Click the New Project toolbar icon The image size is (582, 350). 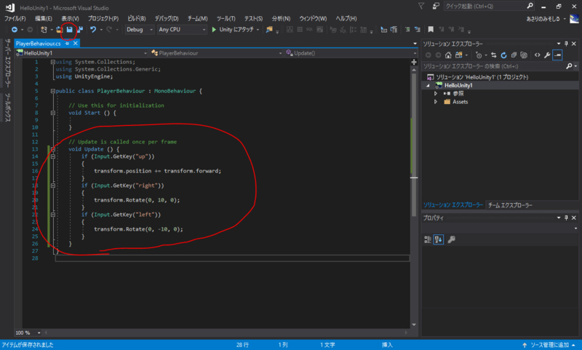(x=44, y=30)
